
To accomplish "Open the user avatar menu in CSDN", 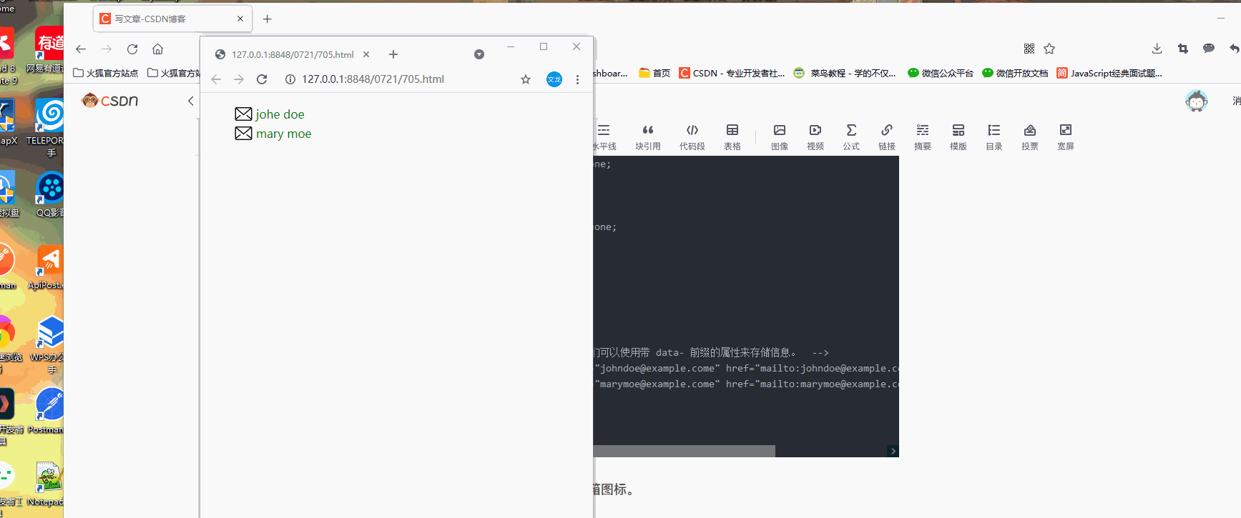I will (1196, 101).
